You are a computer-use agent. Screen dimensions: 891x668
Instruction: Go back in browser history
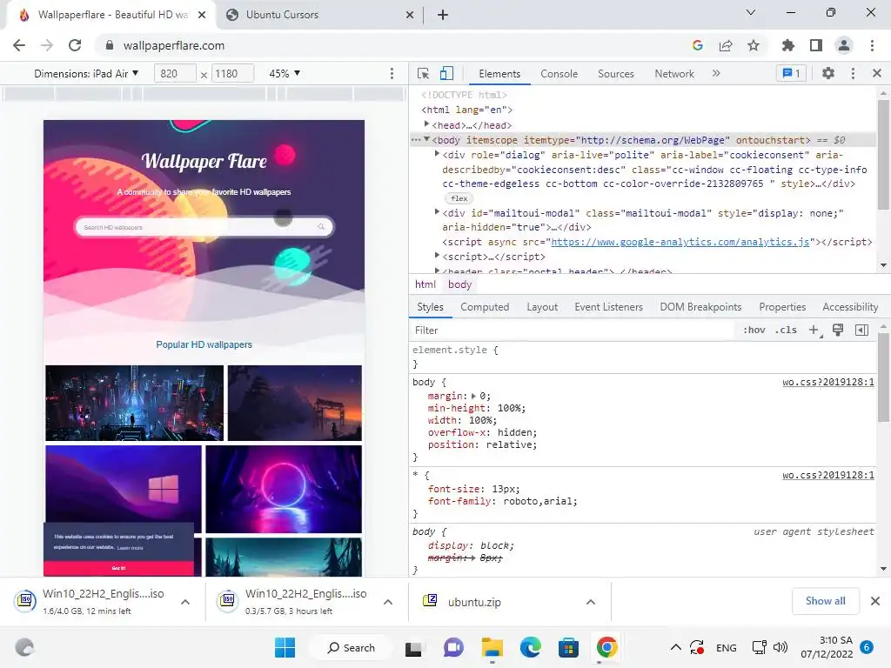19,45
